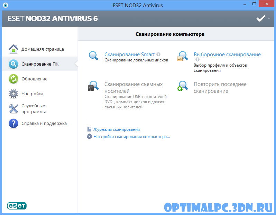Click Повторить последнее сканирование
Image resolution: width=276 pixels, height=215 pixels.
pos(220,87)
